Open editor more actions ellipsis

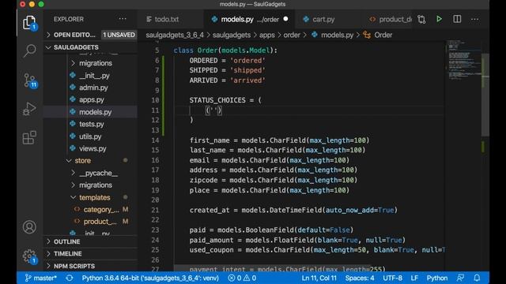coord(474,19)
